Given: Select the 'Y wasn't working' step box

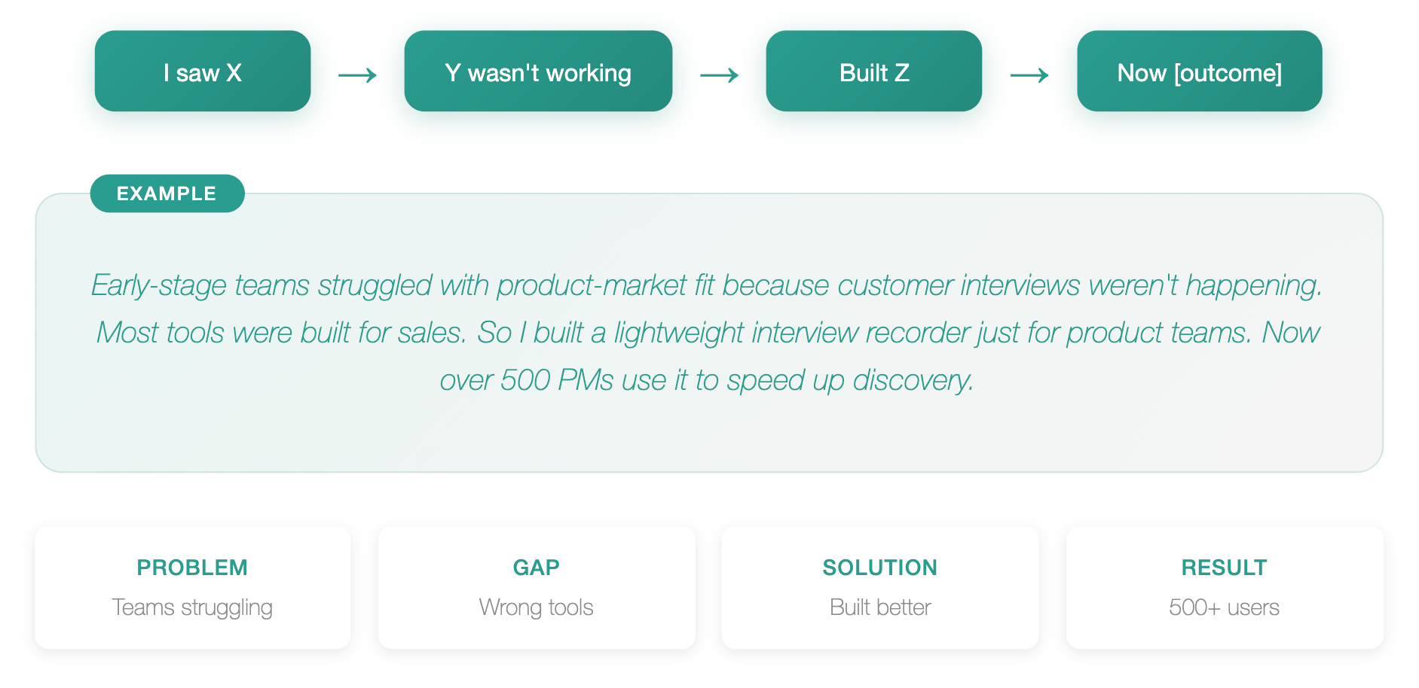Looking at the screenshot, I should (538, 72).
